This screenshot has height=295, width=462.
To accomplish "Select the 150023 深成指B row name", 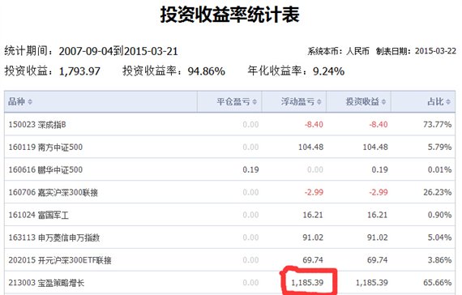I will point(37,125).
